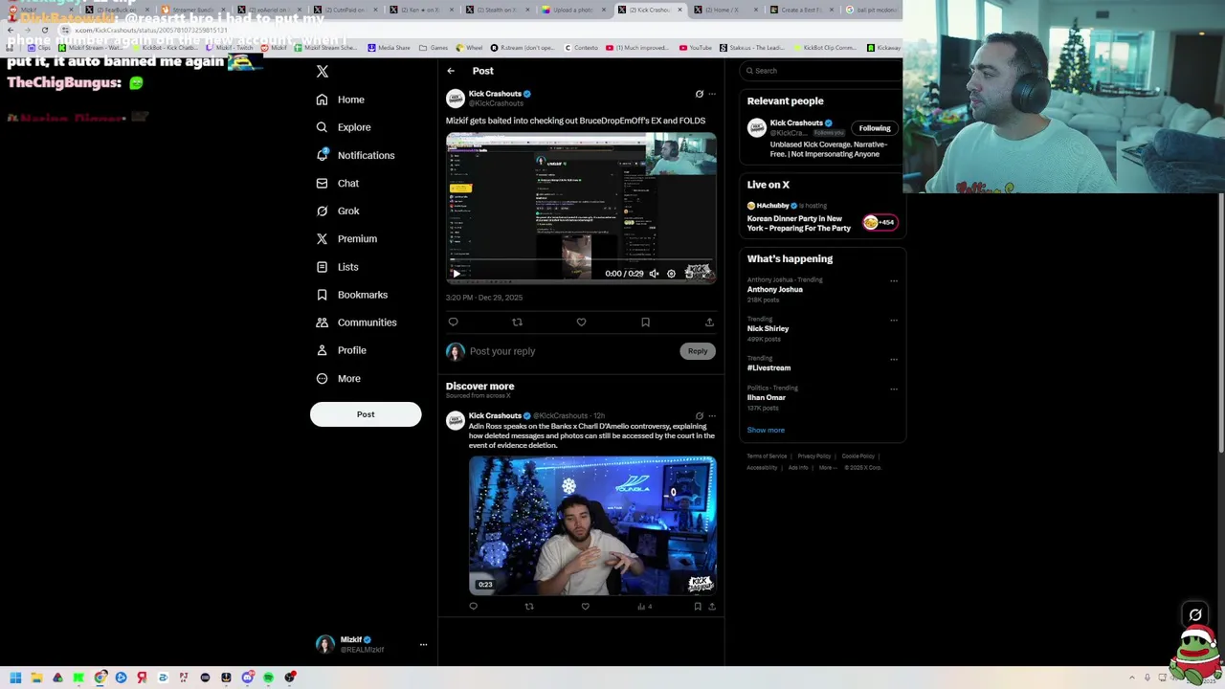The image size is (1225, 689).
Task: Open File Explorer from the taskbar
Action: (x=36, y=678)
